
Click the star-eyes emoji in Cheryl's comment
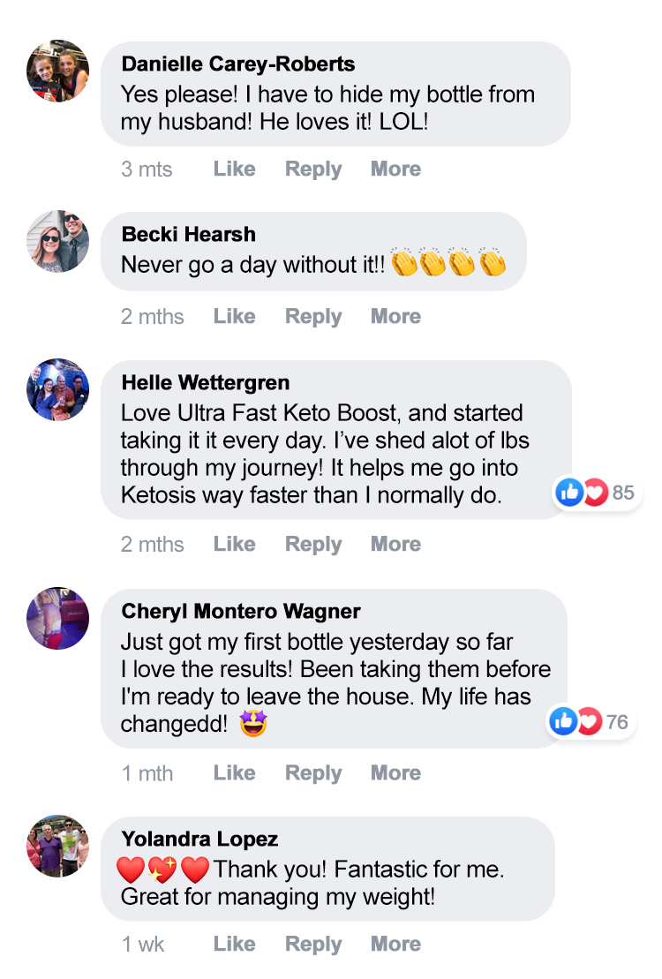(x=253, y=724)
